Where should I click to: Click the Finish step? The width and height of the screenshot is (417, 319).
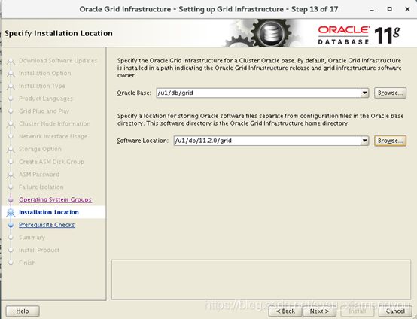pos(27,263)
